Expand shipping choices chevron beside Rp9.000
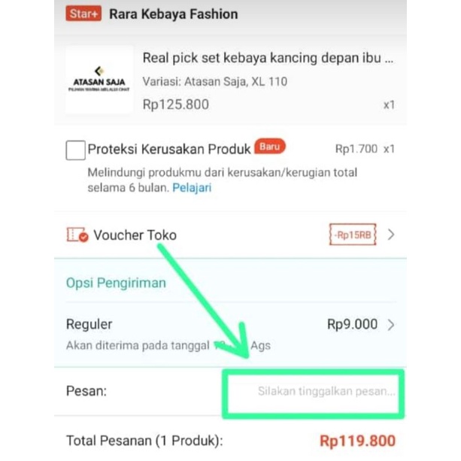461x461 pixels. point(391,325)
